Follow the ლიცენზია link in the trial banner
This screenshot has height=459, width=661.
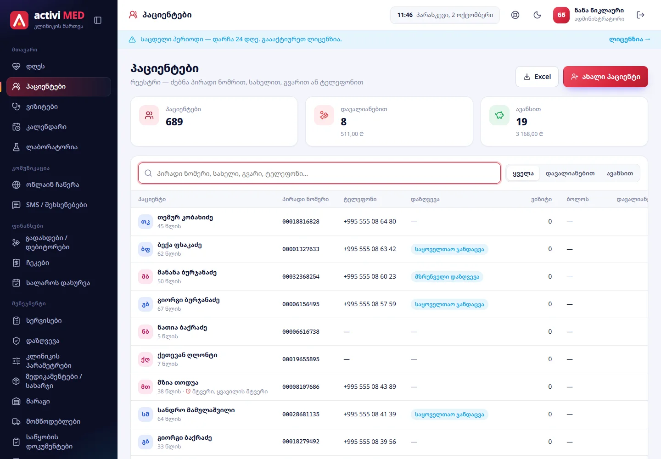click(629, 39)
